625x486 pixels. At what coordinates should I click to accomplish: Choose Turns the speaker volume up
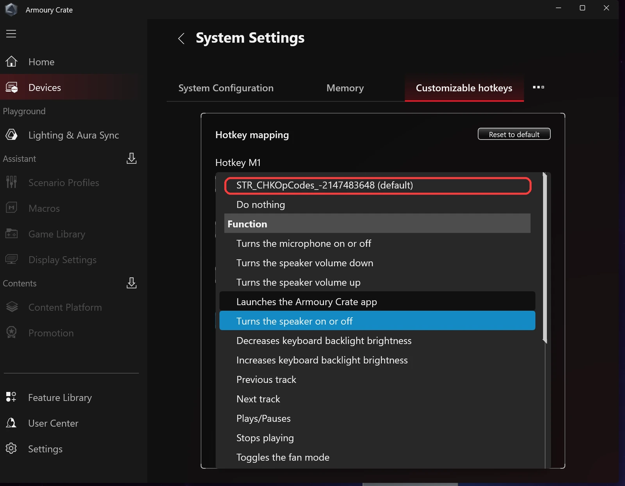(377, 282)
